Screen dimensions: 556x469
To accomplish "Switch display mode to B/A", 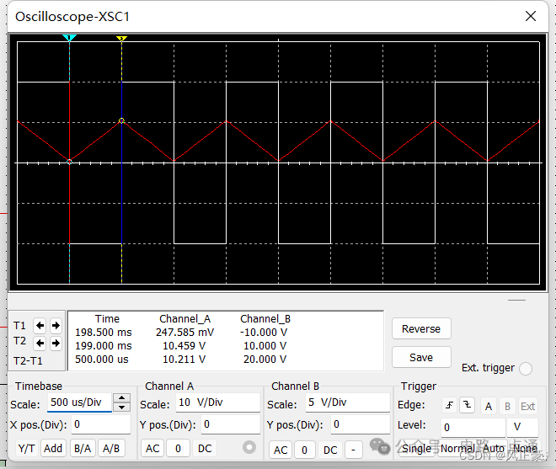I will (x=83, y=449).
